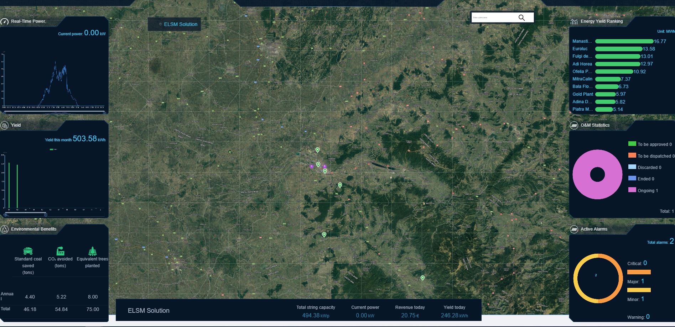This screenshot has width=675, height=327.
Task: Click the Major alarms orange bar
Action: (x=639, y=272)
